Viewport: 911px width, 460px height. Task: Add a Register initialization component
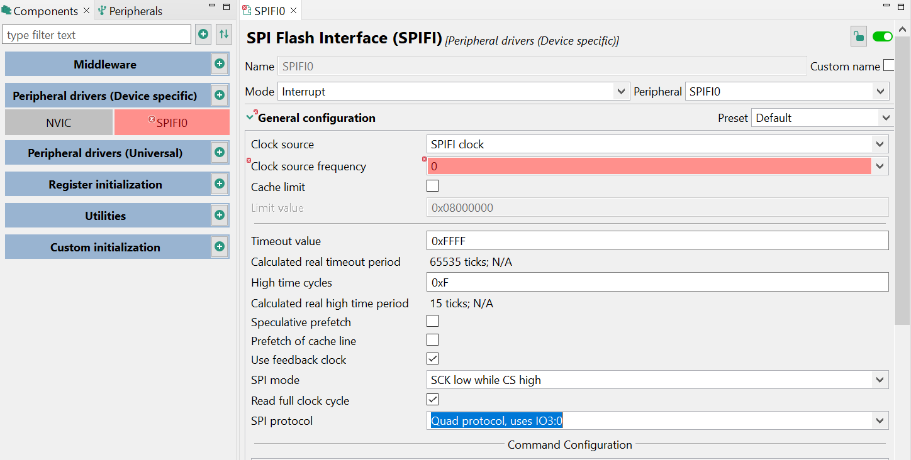pos(219,183)
